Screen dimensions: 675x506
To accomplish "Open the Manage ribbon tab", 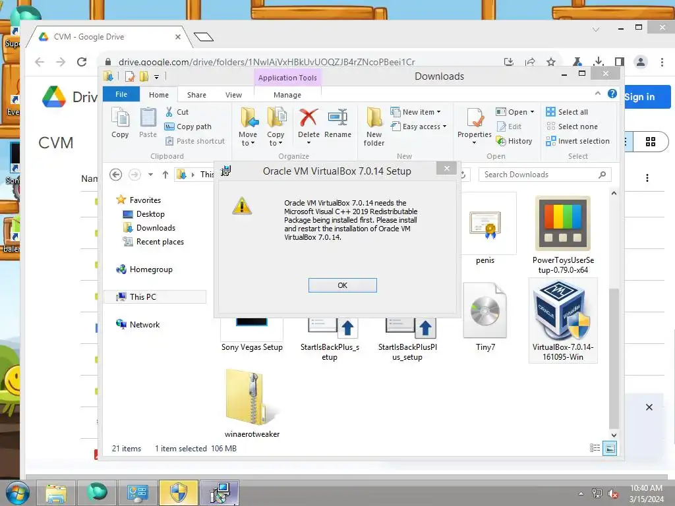I will pyautogui.click(x=287, y=95).
